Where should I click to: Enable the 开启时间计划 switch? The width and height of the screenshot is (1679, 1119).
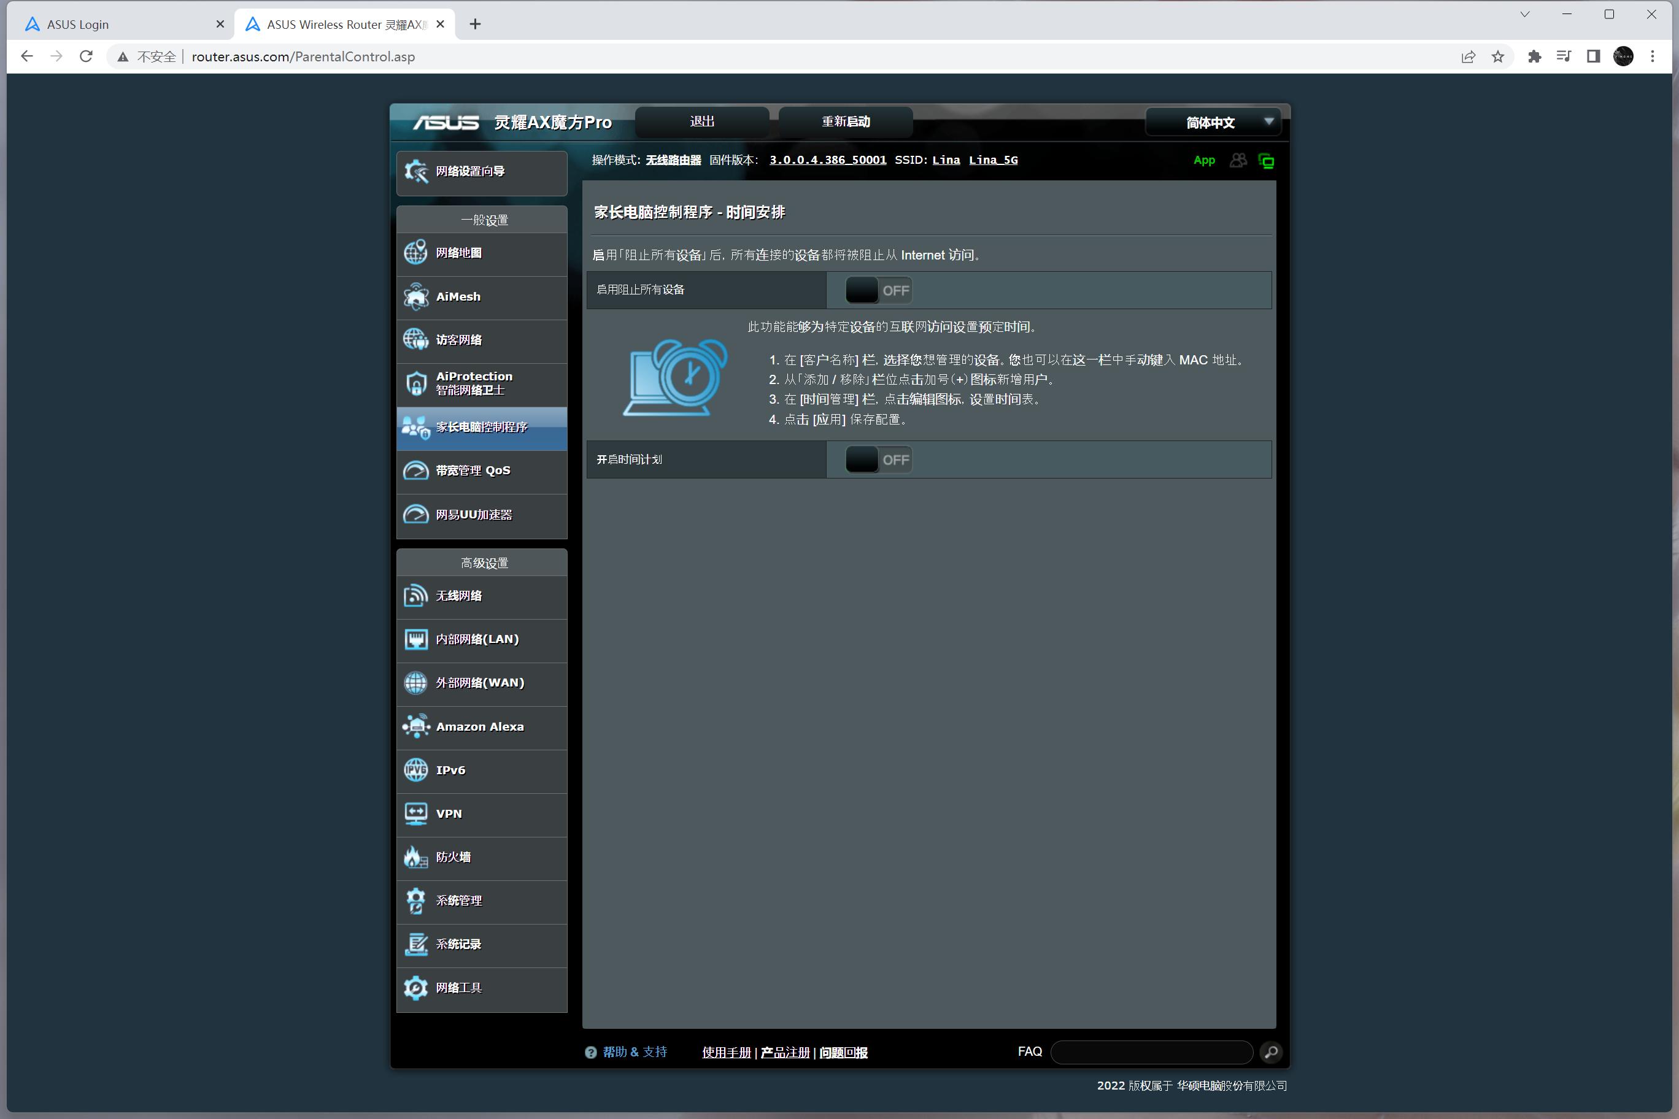tap(879, 460)
